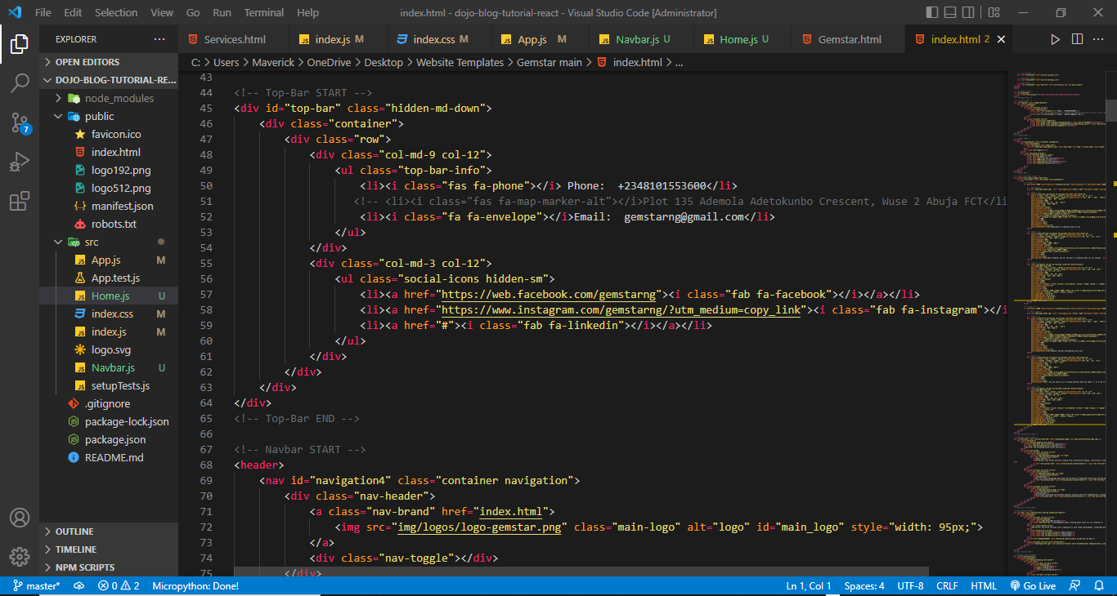Open the Search view in activity bar
Image resolution: width=1117 pixels, height=596 pixels.
point(20,82)
